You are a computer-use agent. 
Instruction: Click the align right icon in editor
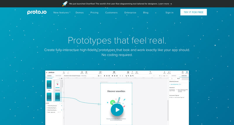109,76
